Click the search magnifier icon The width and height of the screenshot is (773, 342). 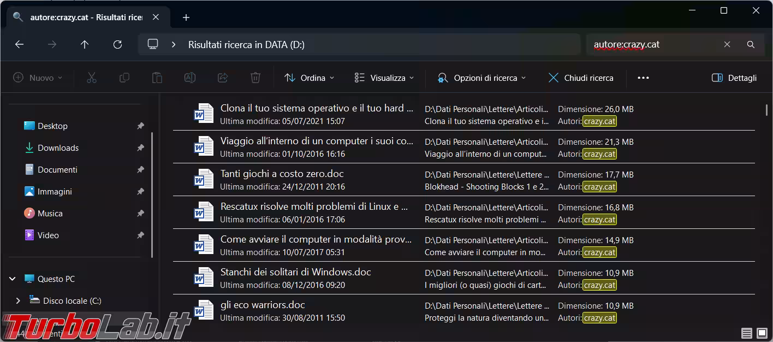click(751, 45)
